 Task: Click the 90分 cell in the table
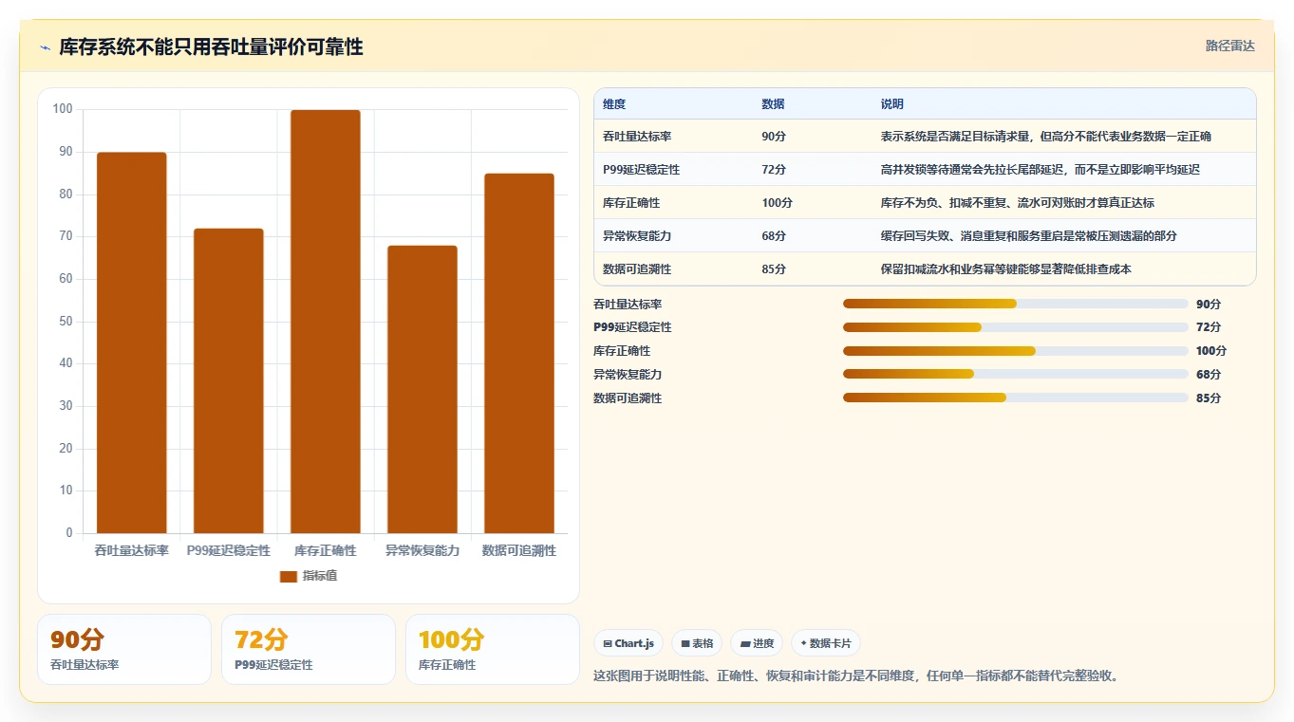[x=774, y=137]
